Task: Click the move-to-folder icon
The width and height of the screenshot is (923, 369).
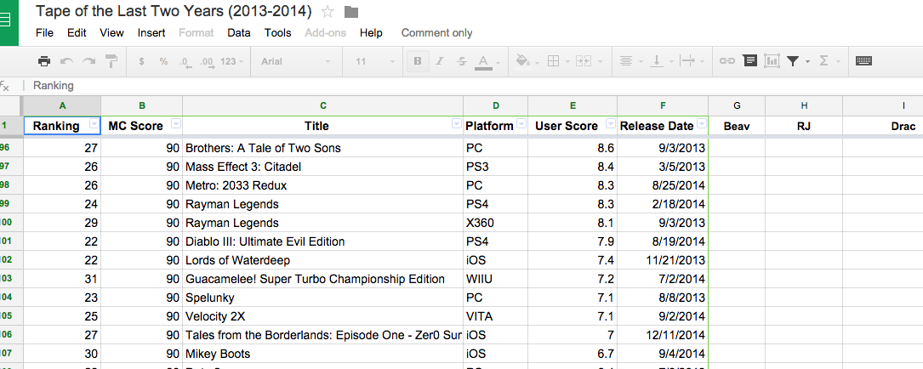Action: (x=351, y=12)
